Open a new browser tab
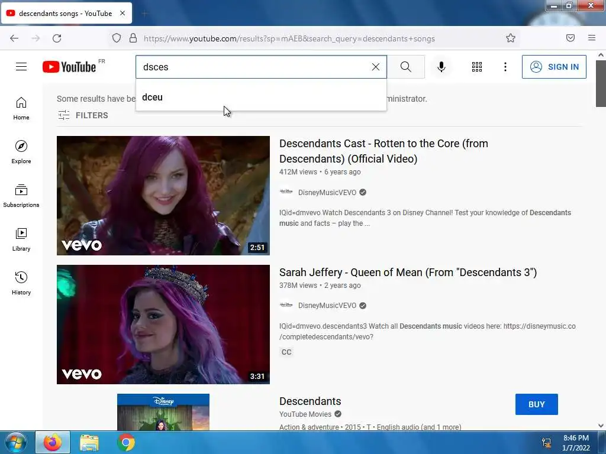The image size is (606, 454). pos(144,14)
